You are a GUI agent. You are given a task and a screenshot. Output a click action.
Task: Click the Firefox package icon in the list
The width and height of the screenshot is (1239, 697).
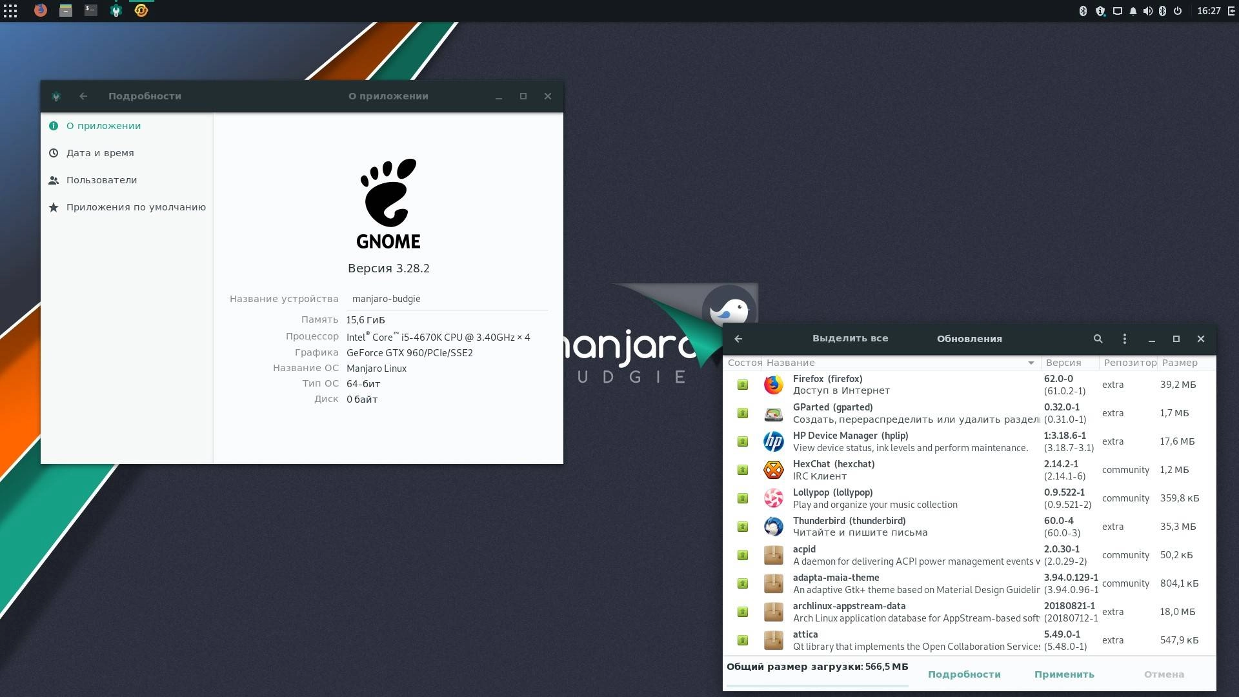773,385
